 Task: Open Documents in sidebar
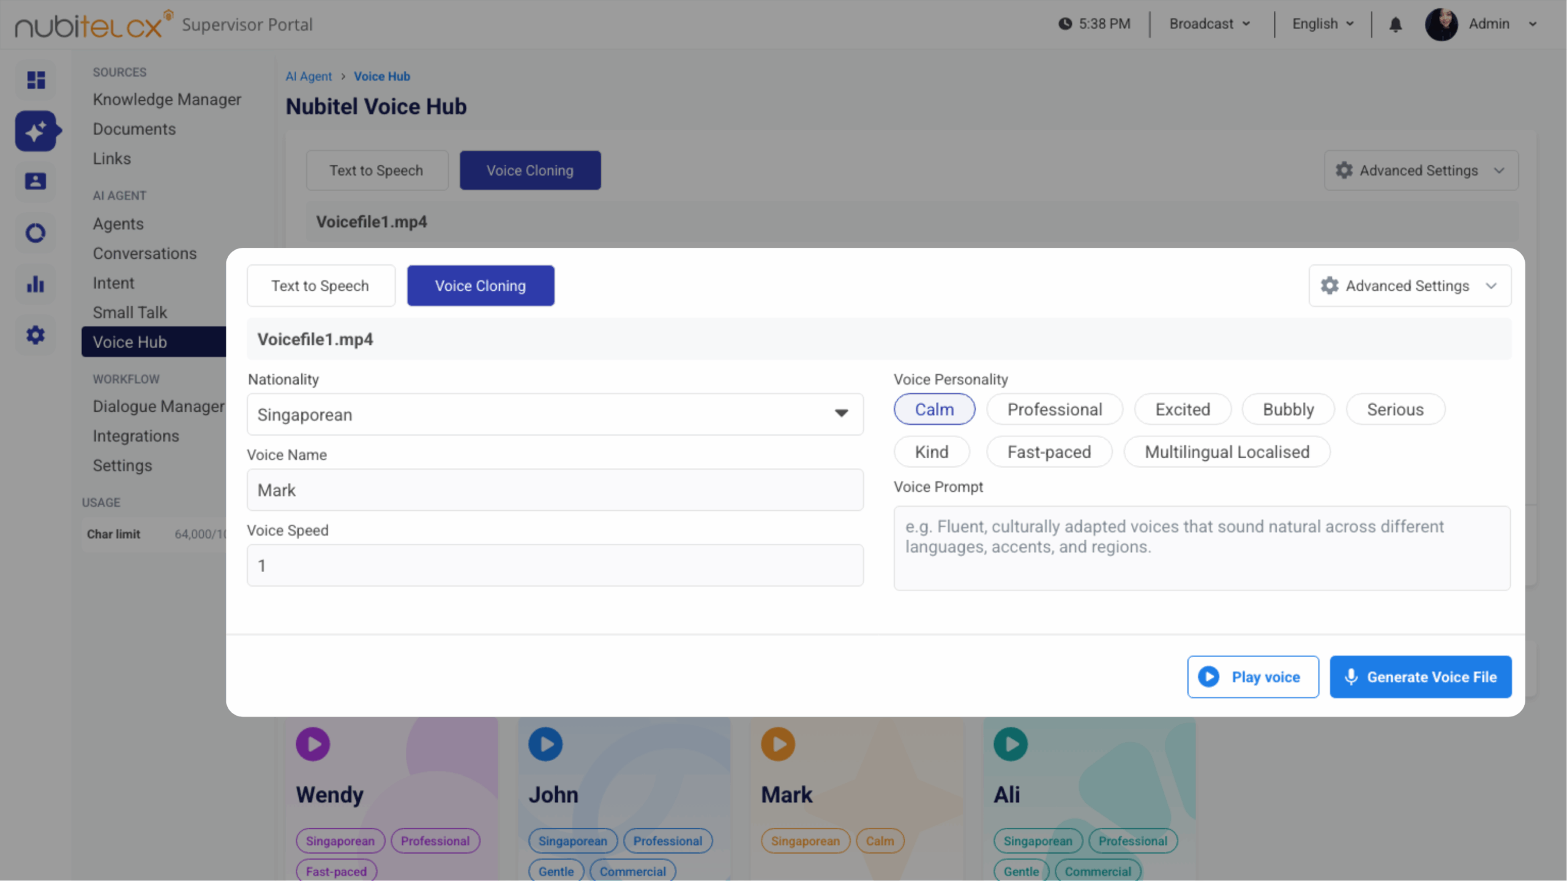point(134,129)
